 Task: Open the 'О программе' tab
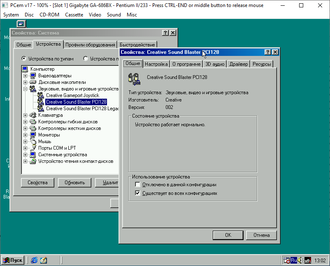[186, 64]
